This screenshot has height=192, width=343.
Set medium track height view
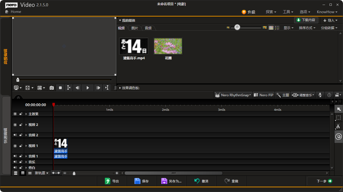(23, 173)
